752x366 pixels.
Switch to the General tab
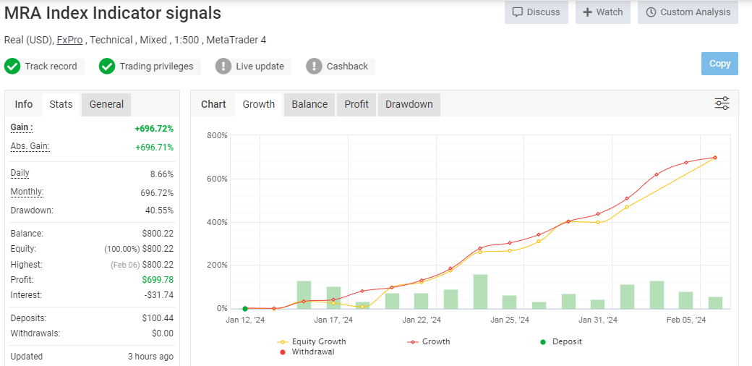[x=106, y=104]
